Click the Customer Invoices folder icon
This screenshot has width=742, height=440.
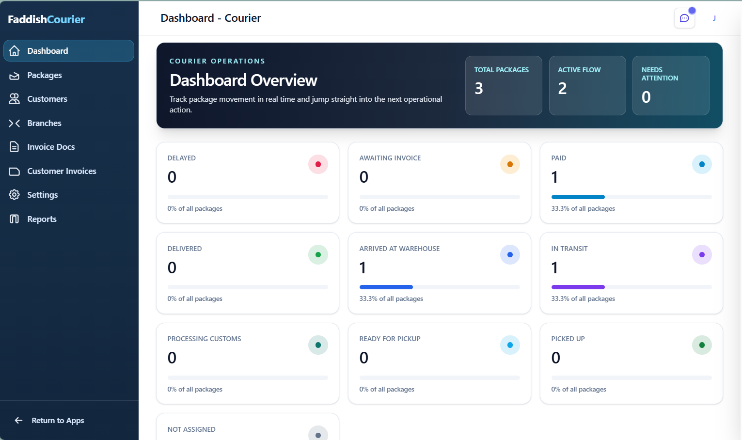pos(15,171)
